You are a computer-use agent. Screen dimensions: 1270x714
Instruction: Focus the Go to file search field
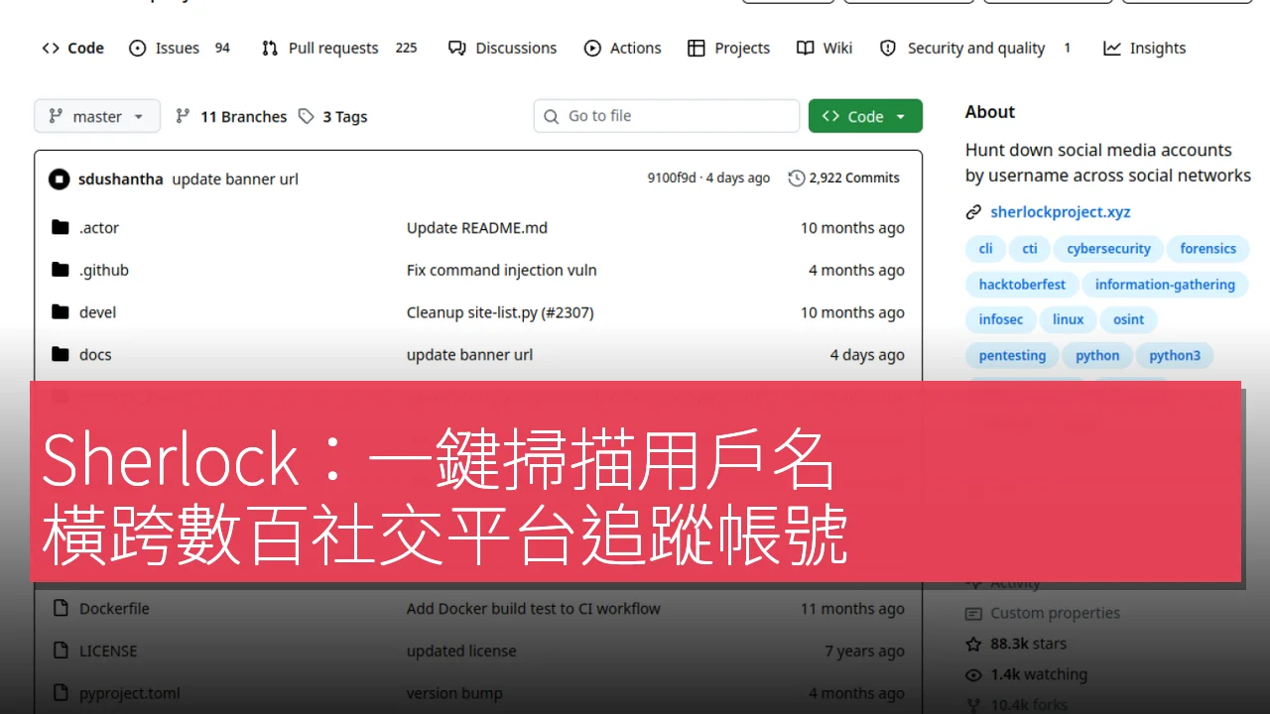tap(667, 116)
